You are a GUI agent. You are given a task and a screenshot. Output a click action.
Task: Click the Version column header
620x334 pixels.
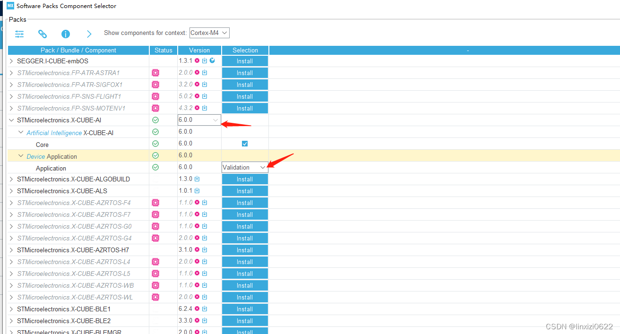click(199, 50)
